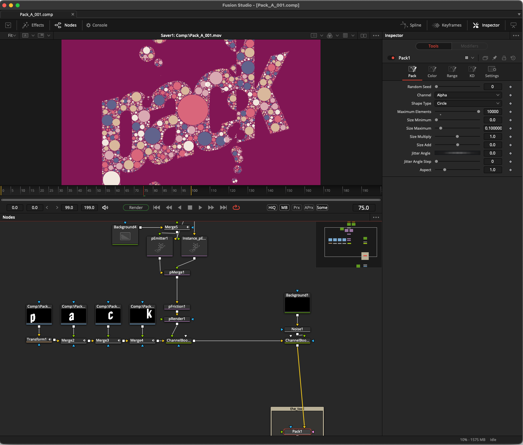Image resolution: width=523 pixels, height=445 pixels.
Task: Select the Background4 node tile
Action: pyautogui.click(x=125, y=234)
